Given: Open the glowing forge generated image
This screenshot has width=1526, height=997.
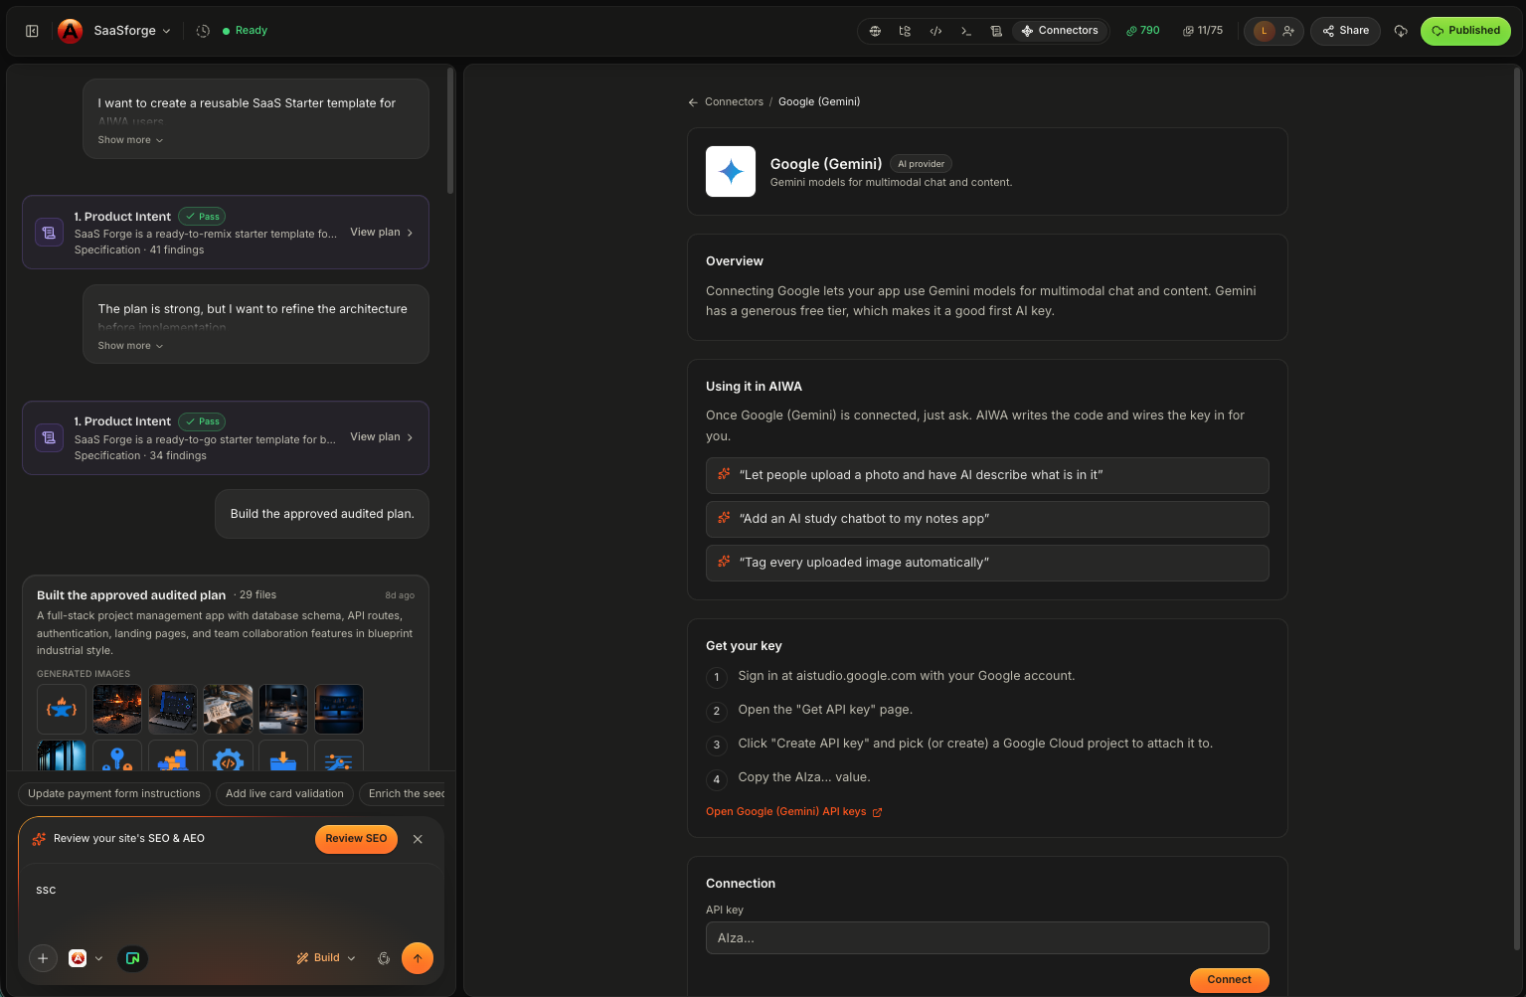Looking at the screenshot, I should click(x=117, y=709).
